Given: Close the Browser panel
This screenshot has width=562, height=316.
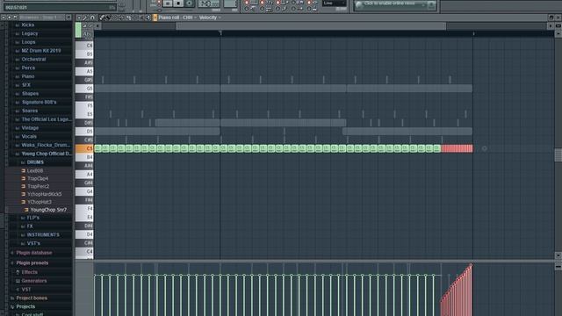Looking at the screenshot, I should click(68, 18).
